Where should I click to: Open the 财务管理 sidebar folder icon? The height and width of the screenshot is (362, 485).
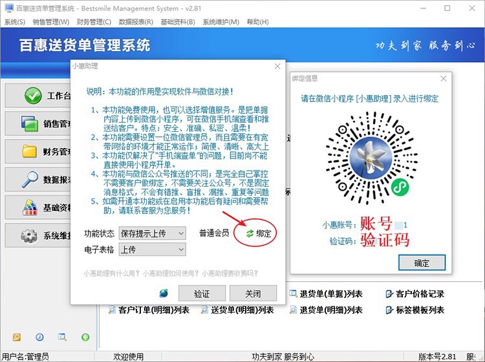(30, 151)
